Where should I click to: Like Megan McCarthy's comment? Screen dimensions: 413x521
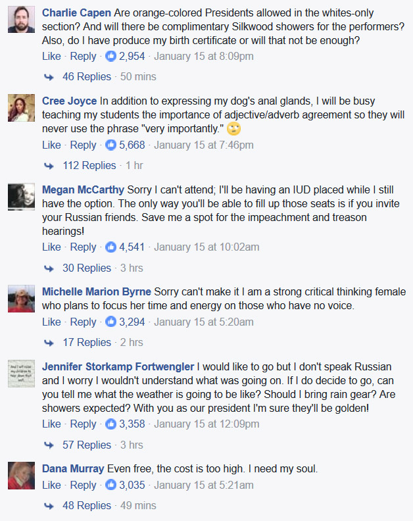(51, 247)
